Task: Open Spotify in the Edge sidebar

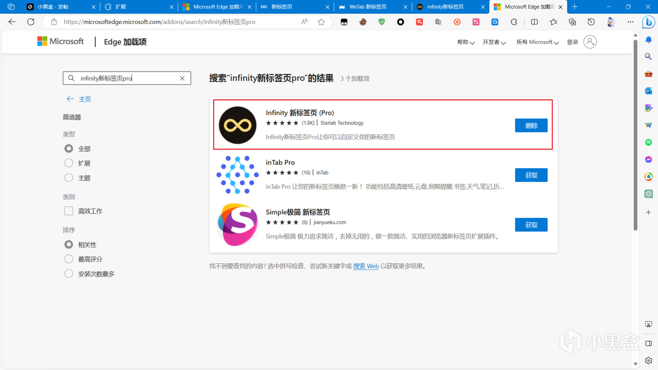Action: [x=648, y=142]
